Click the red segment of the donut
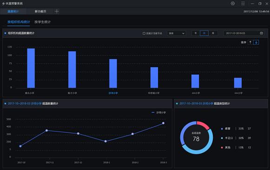Screen dimensions: 270x170 coord(204,125)
